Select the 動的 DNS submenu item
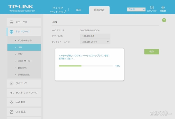Image resolution: width=175 pixels, height=119 pixels. (24, 68)
